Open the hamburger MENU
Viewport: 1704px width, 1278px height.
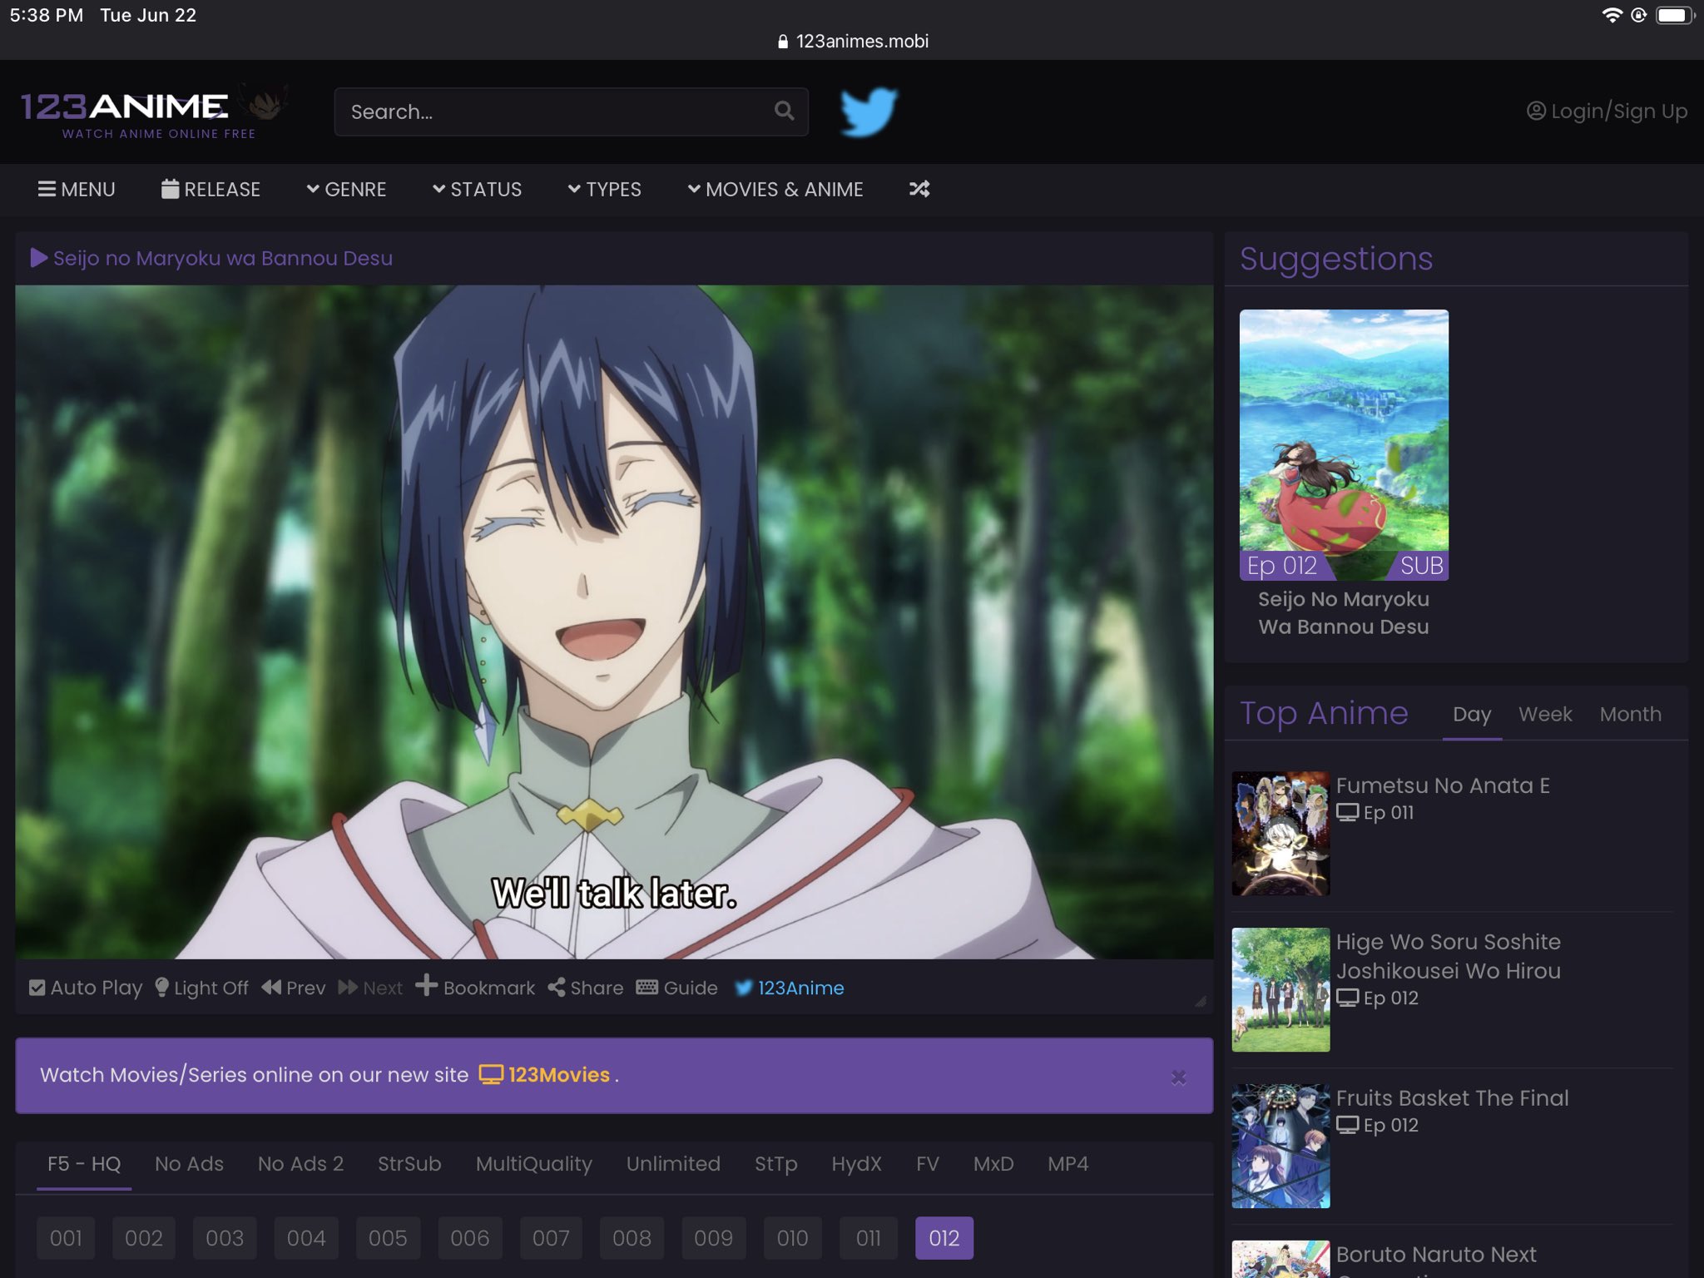(77, 189)
